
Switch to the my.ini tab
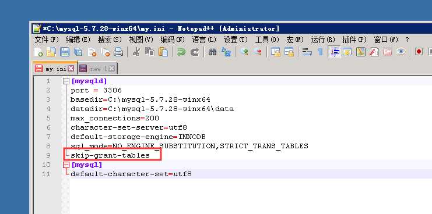[55, 69]
